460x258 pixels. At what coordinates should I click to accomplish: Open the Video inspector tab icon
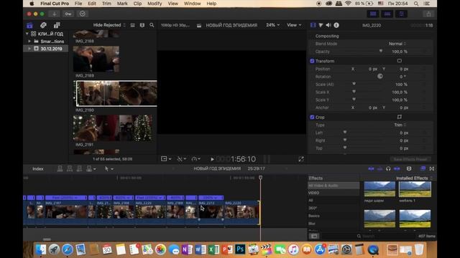313,25
